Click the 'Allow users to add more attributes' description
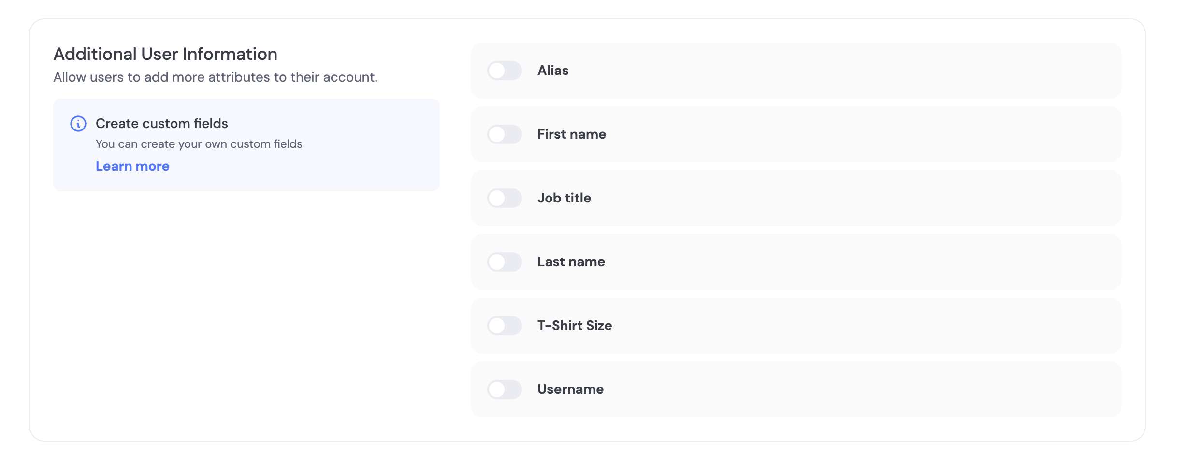This screenshot has width=1187, height=459. pos(215,77)
